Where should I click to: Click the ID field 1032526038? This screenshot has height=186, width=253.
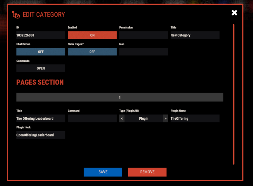41,35
